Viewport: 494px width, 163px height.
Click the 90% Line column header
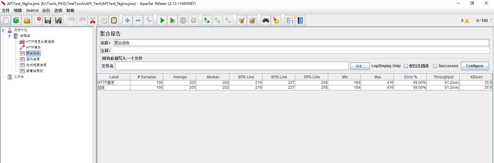(x=246, y=77)
